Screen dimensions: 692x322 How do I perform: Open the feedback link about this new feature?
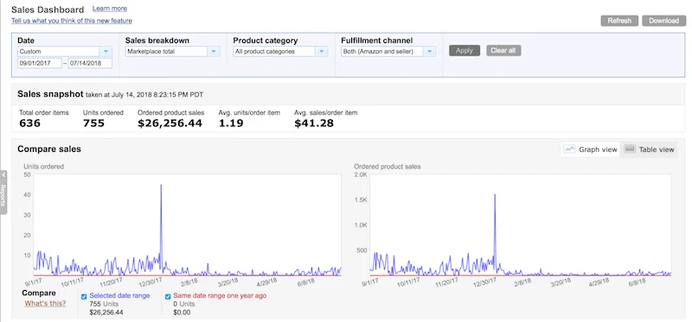(72, 21)
